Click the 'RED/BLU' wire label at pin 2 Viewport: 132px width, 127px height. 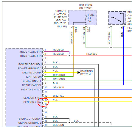point(58,54)
